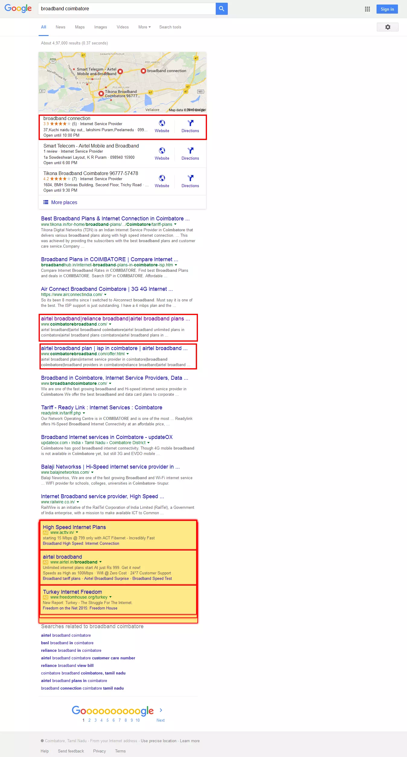Open Search tools options
Viewport: 407px width, 757px height.
tap(170, 27)
